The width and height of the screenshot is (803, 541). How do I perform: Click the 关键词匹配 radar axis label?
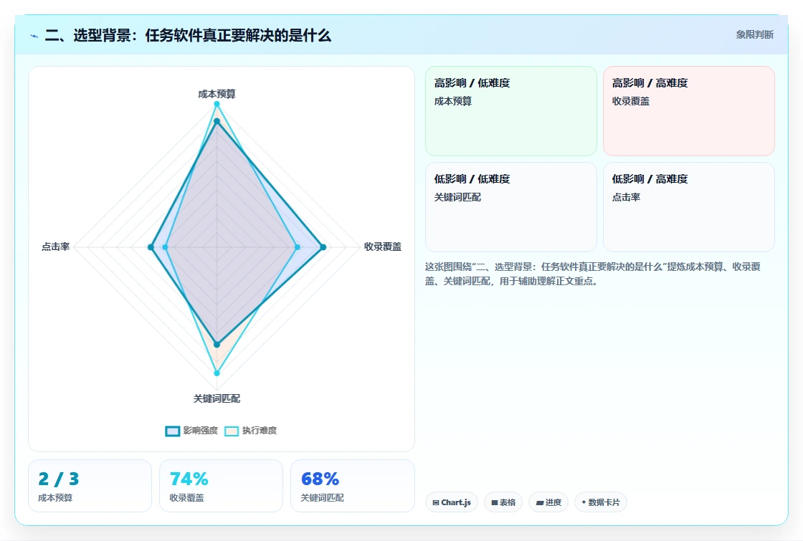[x=217, y=398]
